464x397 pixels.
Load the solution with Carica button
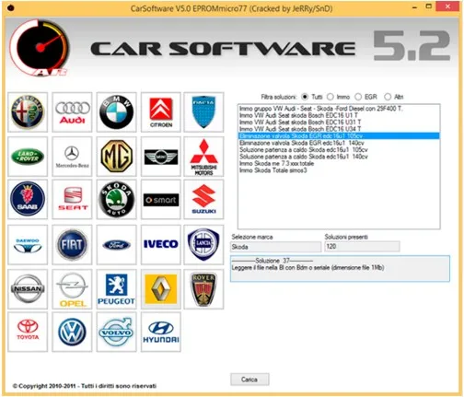click(249, 379)
